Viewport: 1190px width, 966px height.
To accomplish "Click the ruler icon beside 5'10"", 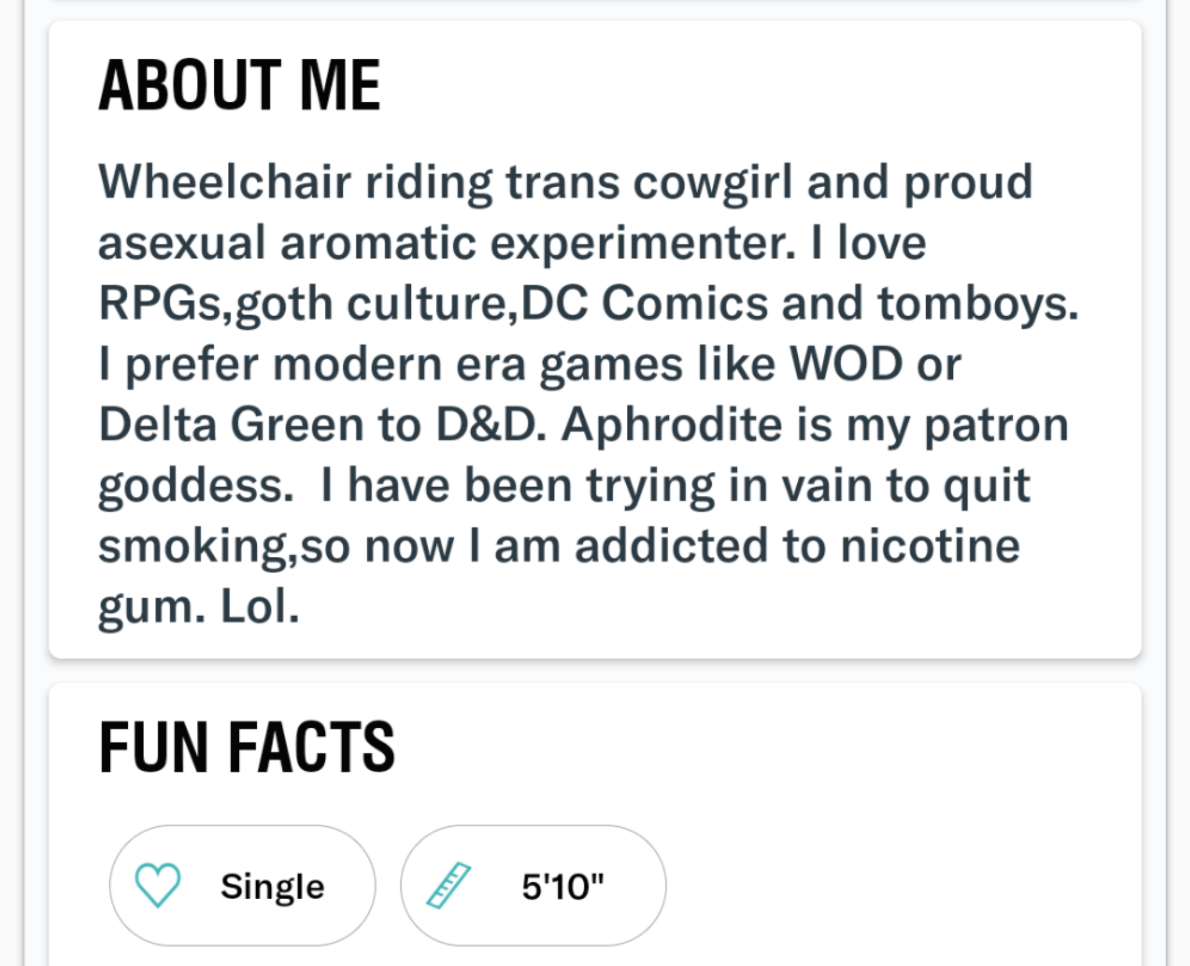I will tap(448, 885).
